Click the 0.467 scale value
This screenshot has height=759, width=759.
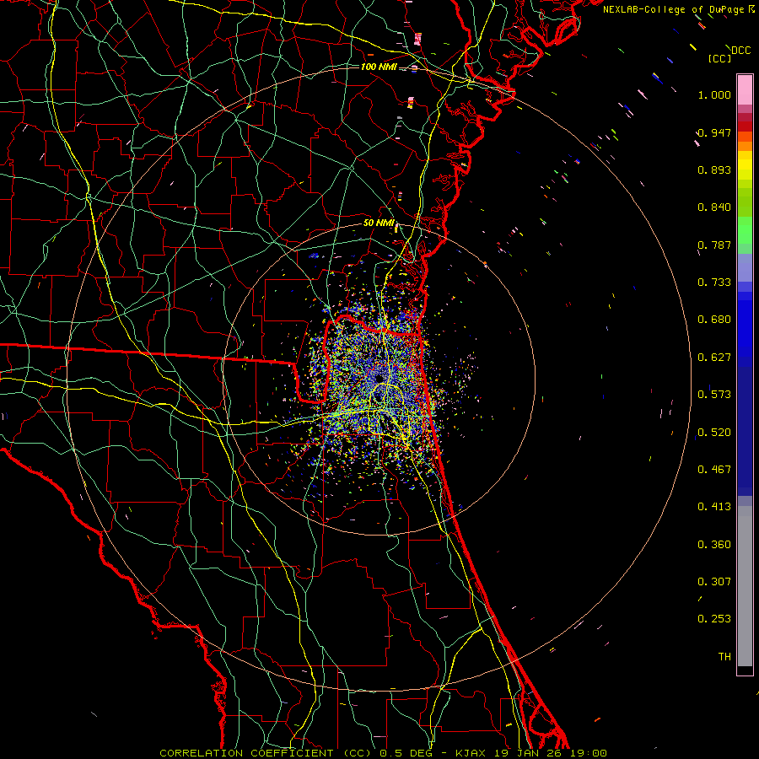tap(714, 470)
